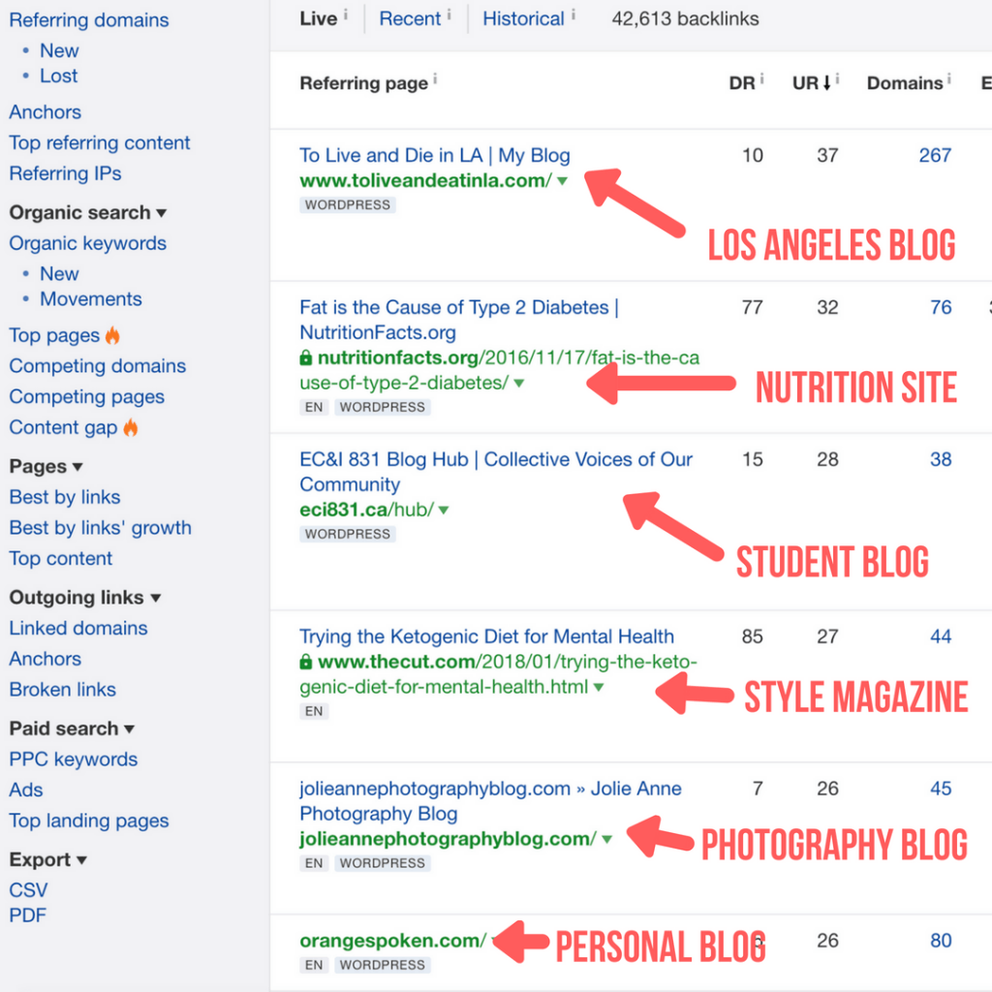The width and height of the screenshot is (992, 992).
Task: Switch to the Live backlinks tab
Action: pyautogui.click(x=318, y=19)
